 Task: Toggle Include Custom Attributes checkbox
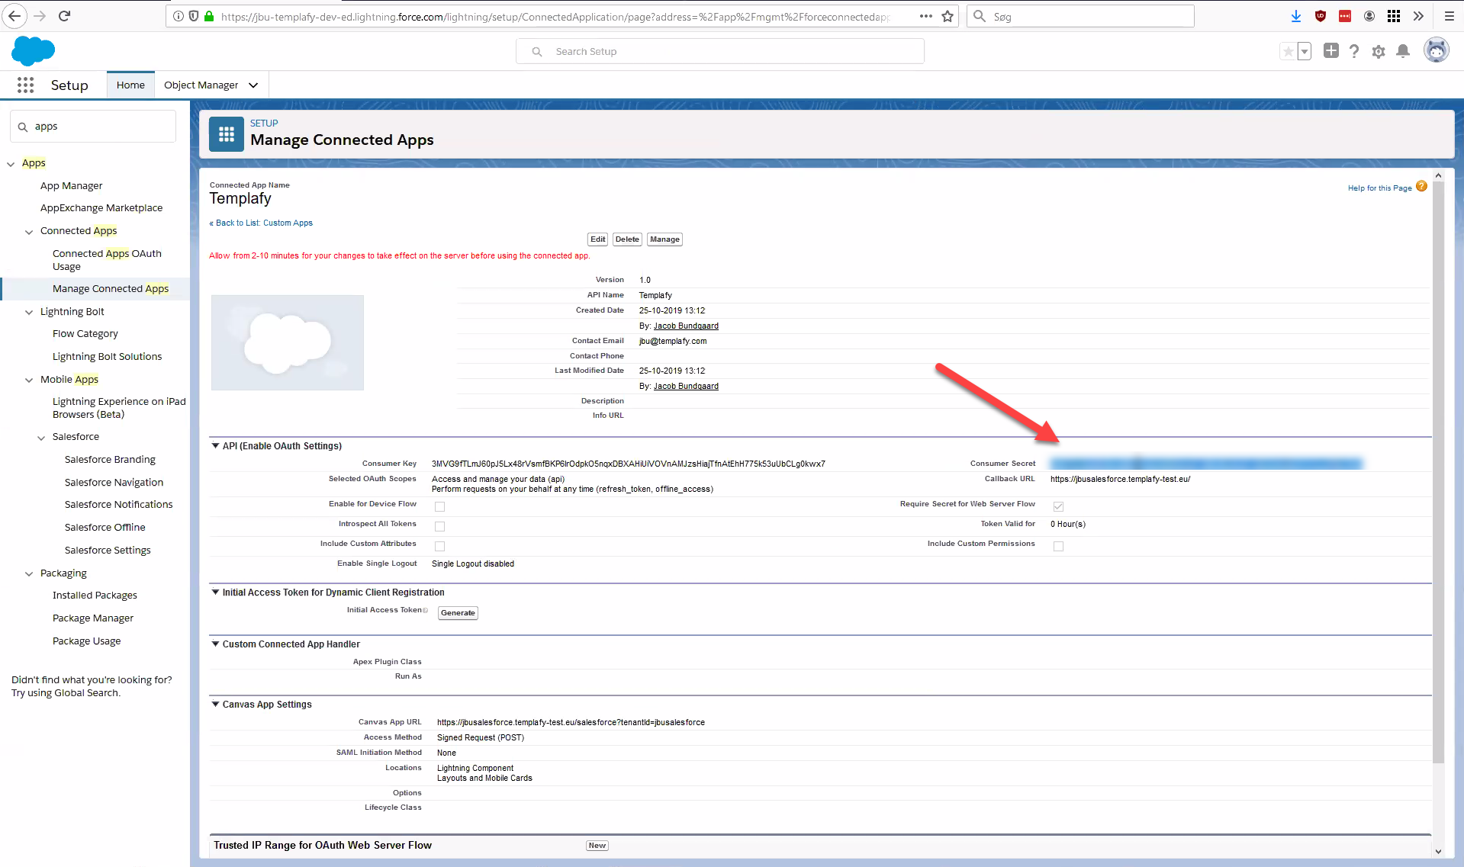click(439, 546)
